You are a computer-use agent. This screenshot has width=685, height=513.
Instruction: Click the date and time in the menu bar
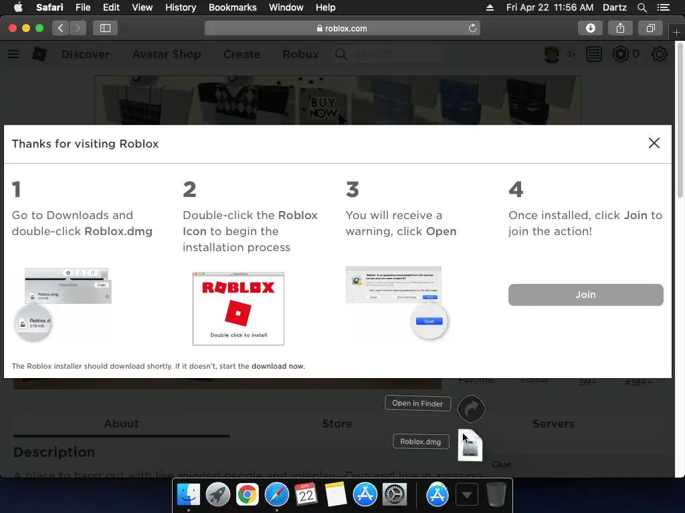click(550, 7)
